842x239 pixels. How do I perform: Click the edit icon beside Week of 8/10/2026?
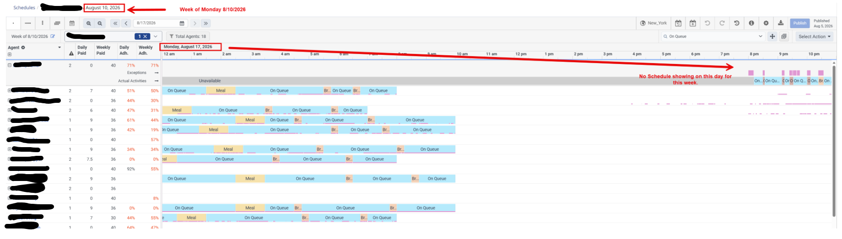pyautogui.click(x=53, y=37)
